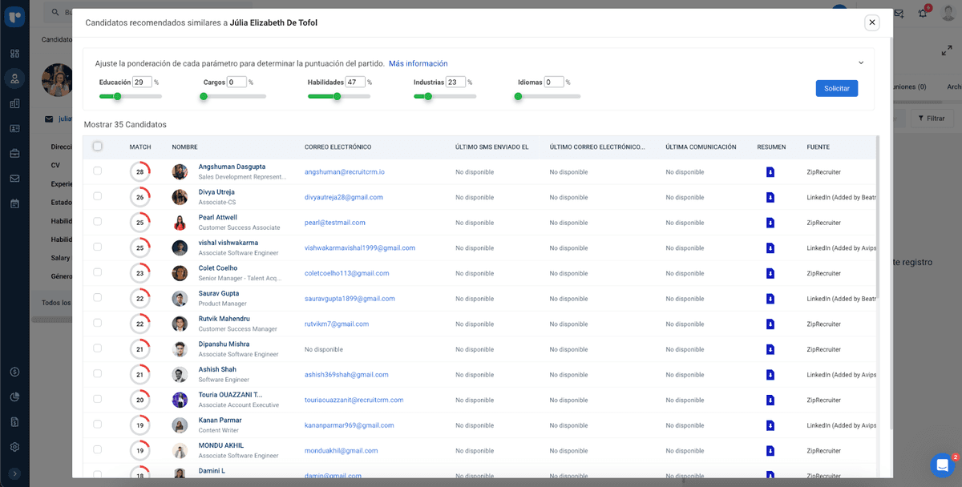The width and height of the screenshot is (962, 487).
Task: Click the NOMBRE column header
Action: [184, 147]
